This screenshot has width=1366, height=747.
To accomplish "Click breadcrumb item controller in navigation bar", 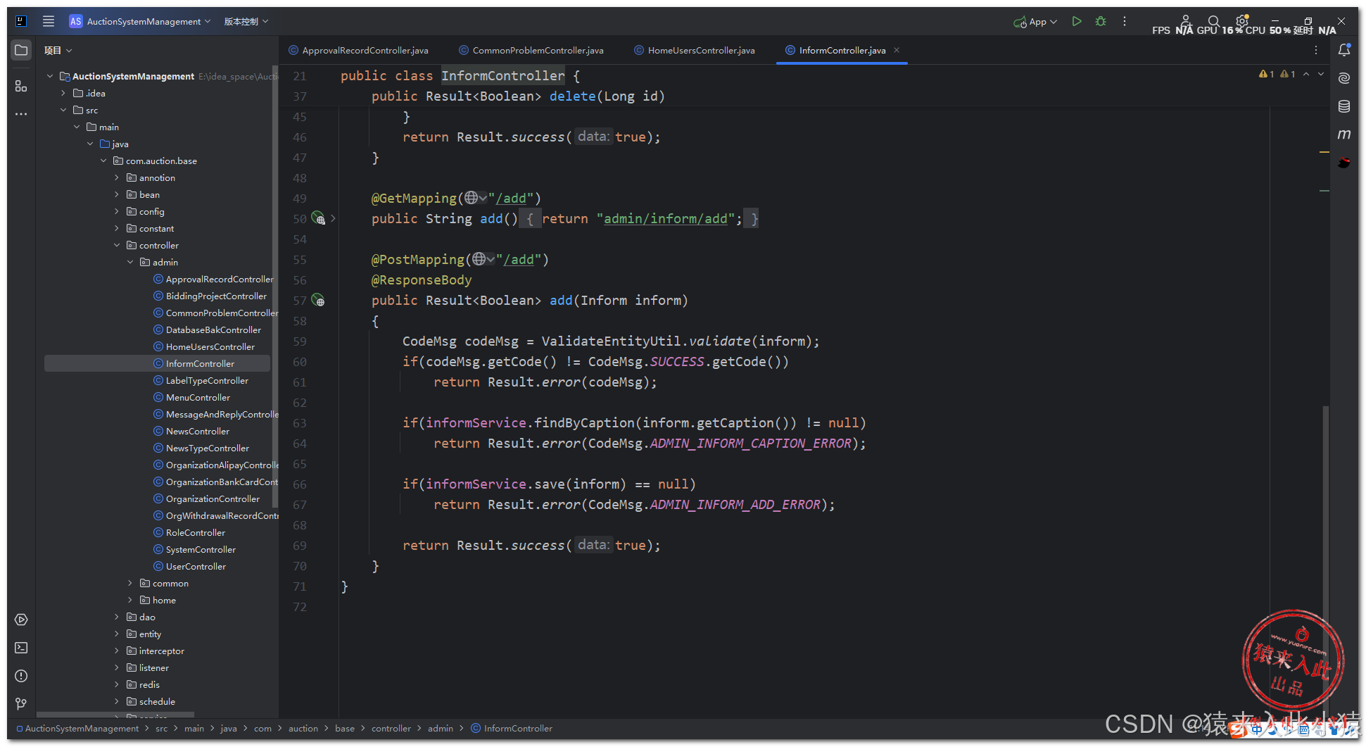I will [x=391, y=728].
